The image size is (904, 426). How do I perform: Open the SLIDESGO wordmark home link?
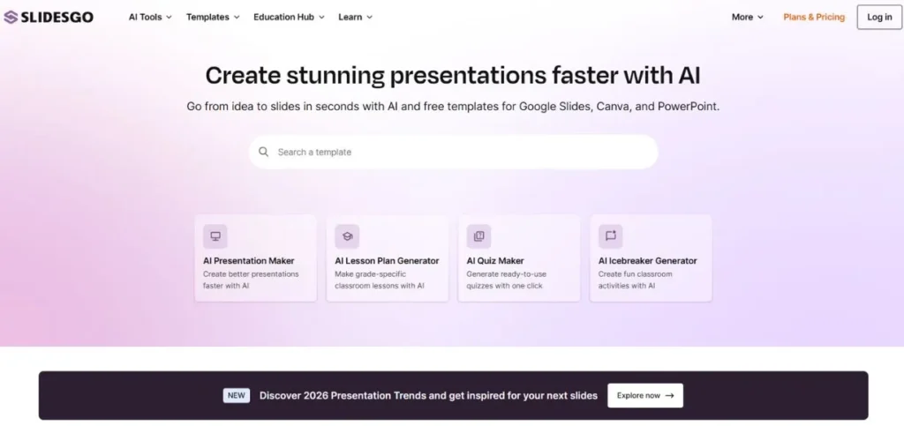click(x=56, y=18)
